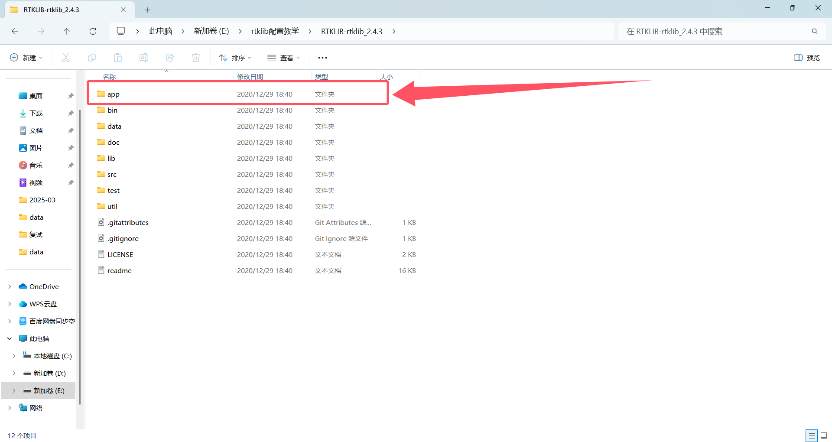832x442 pixels.
Task: Select the Rename icon in the toolbar
Action: [143, 57]
